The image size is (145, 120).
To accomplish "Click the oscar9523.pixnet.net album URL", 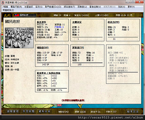I will coord(110,117).
